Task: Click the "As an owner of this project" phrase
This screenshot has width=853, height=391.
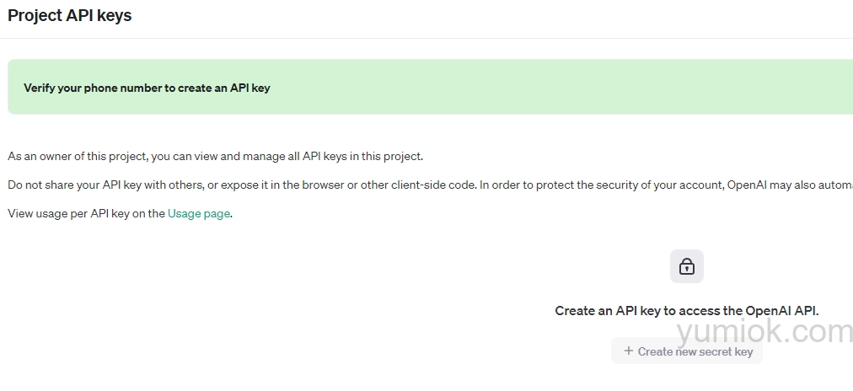Action: [x=78, y=156]
